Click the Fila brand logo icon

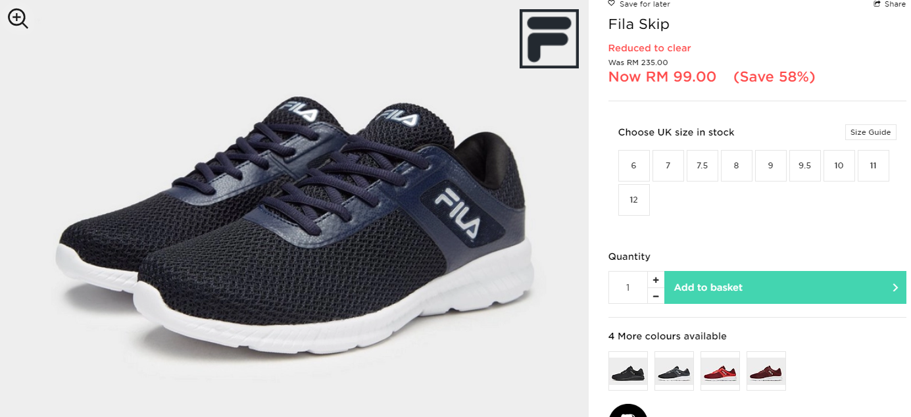tap(549, 39)
